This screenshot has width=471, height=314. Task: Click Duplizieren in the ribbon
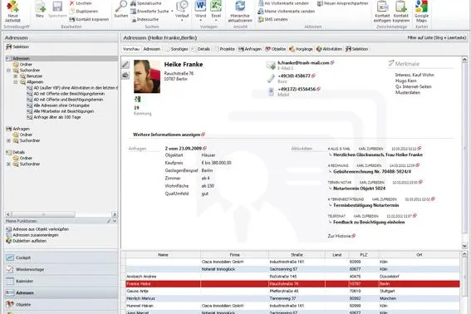(84, 12)
